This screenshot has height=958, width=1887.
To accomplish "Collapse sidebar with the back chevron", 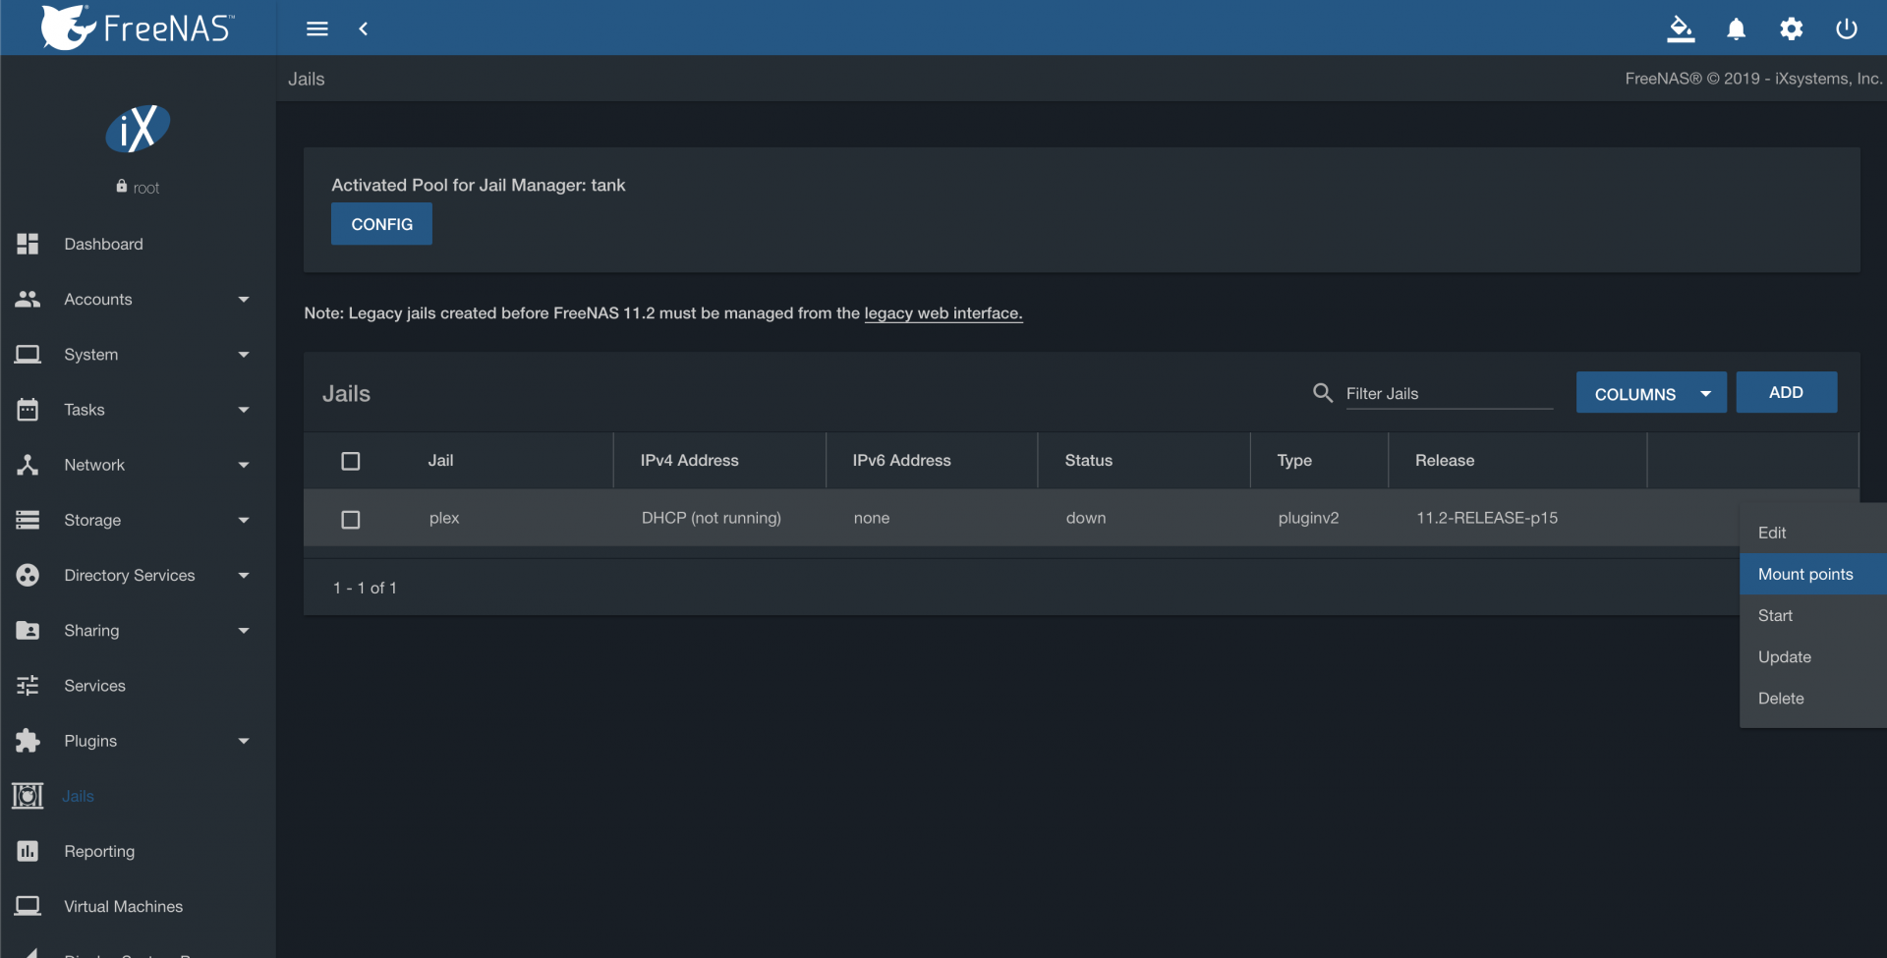I will pyautogui.click(x=364, y=28).
